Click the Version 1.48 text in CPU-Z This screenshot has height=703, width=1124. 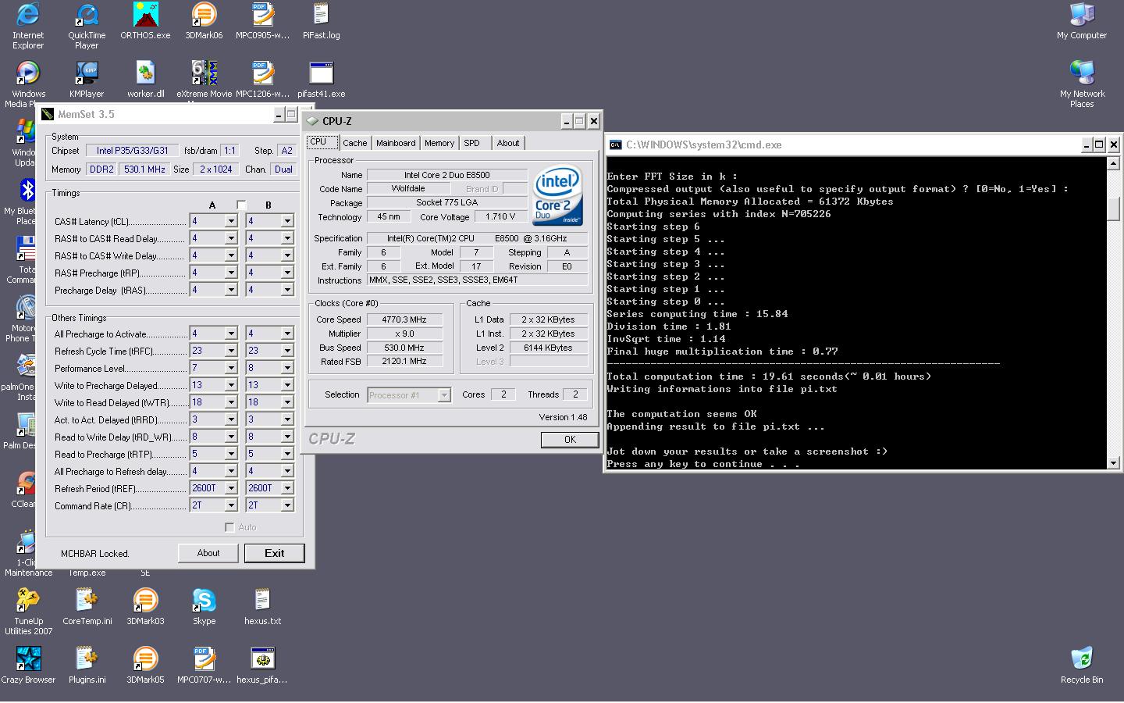563,417
